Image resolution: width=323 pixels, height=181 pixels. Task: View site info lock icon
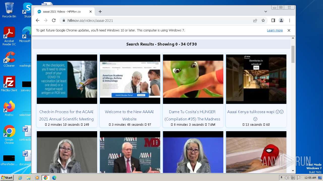64,21
